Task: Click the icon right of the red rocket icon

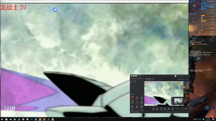Action: coord(181,79)
